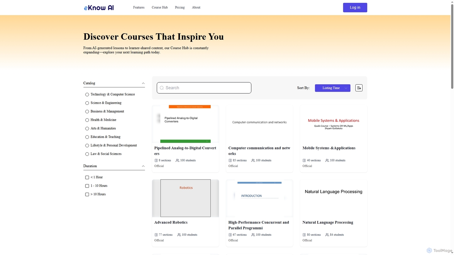Check the > 10 Hours duration filter
The width and height of the screenshot is (454, 255).
coord(87,194)
